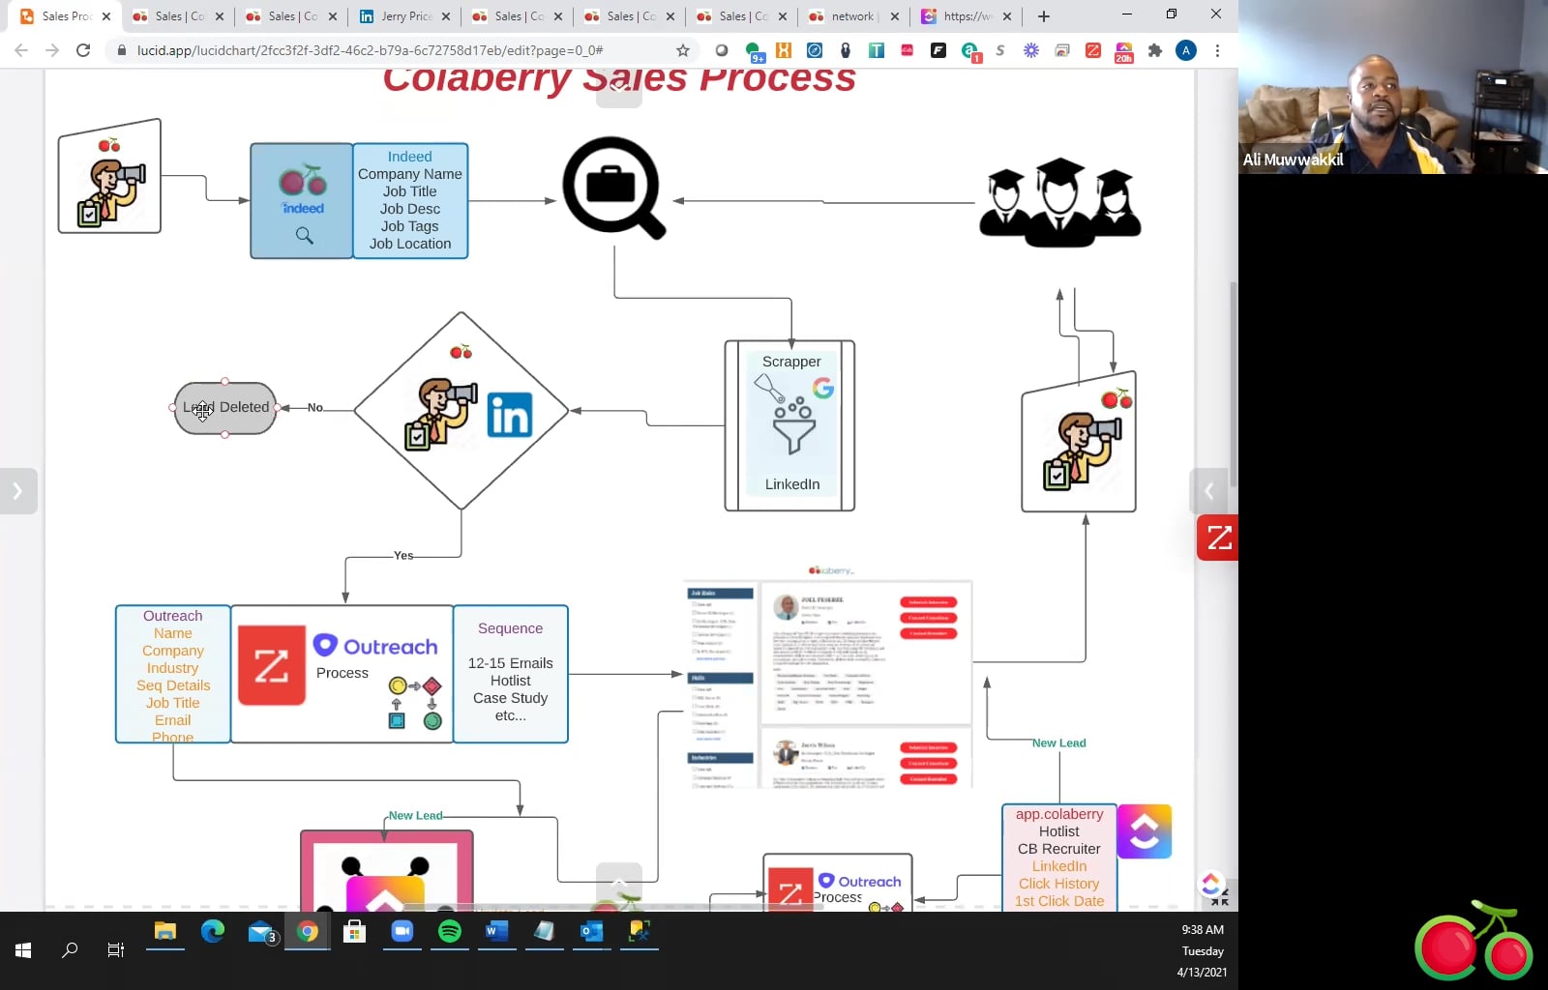Image resolution: width=1548 pixels, height=990 pixels.
Task: Select the Outreach contact fields text box
Action: click(x=173, y=674)
